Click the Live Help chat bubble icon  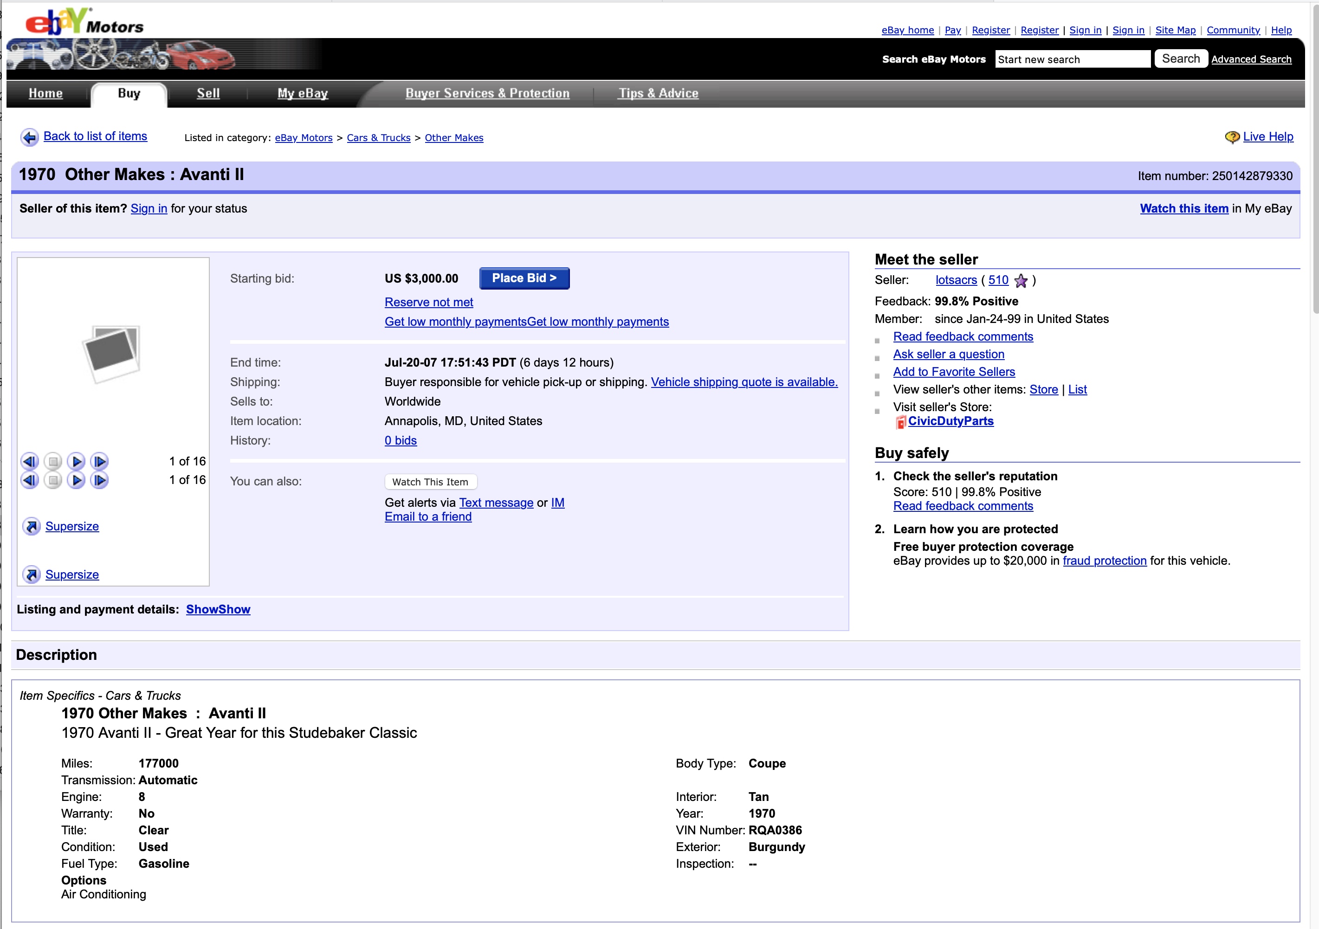(1232, 137)
